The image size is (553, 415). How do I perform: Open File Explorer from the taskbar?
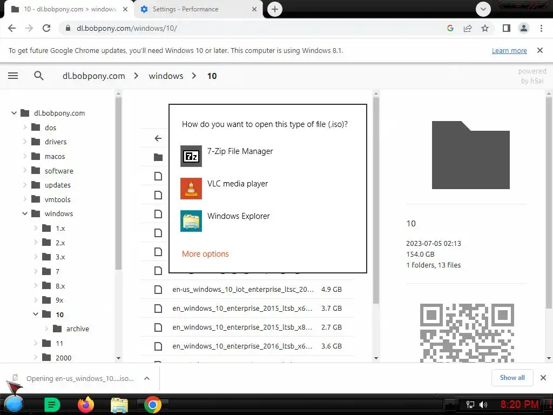pyautogui.click(x=119, y=405)
